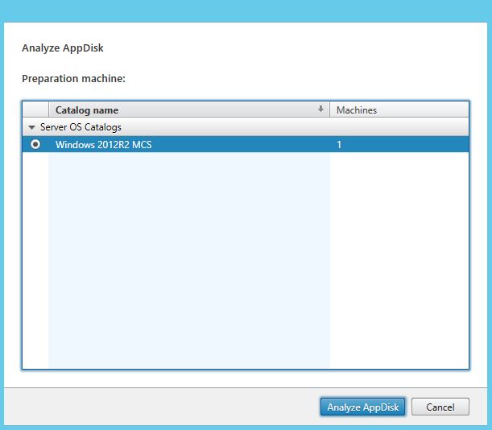Viewport: 492px width, 430px height.
Task: Select the Windows 2012R2 MCS radio button
Action: coord(35,144)
